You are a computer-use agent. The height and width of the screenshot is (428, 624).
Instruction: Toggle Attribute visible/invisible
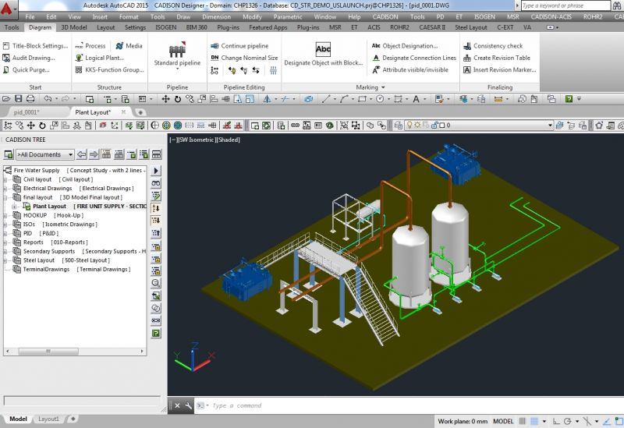(x=410, y=70)
